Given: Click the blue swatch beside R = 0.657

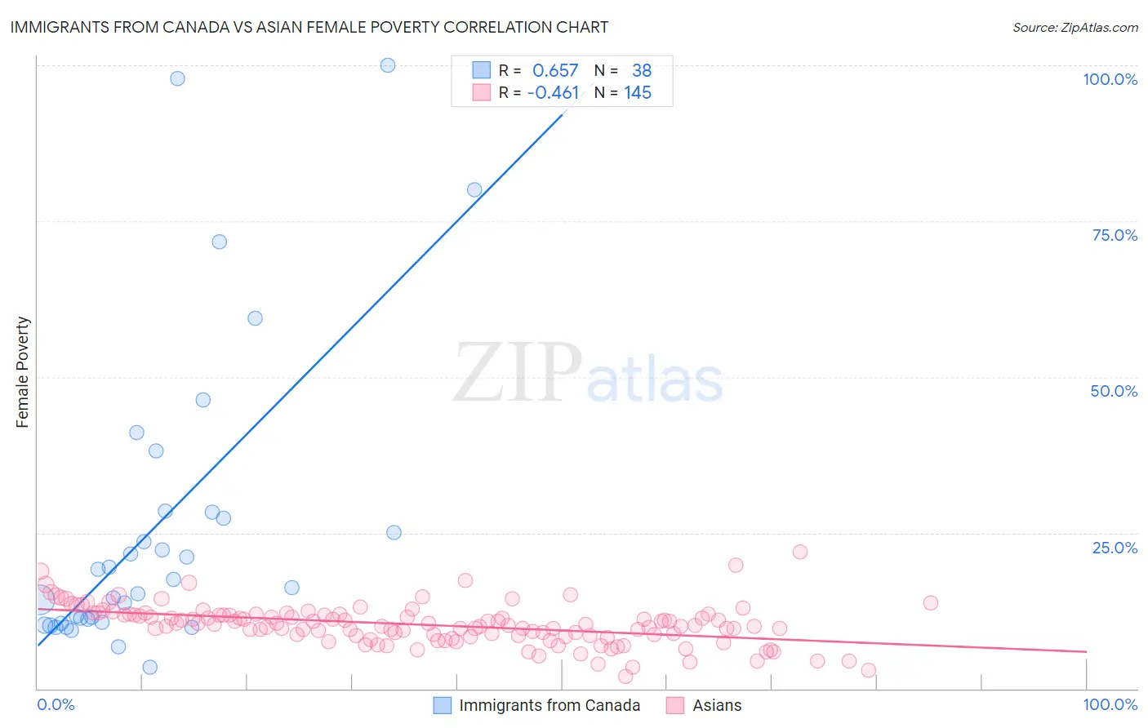Looking at the screenshot, I should pos(482,70).
